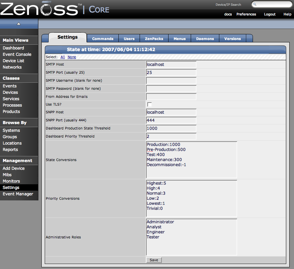Open the Versions tab
The height and width of the screenshot is (269, 294).
click(232, 39)
